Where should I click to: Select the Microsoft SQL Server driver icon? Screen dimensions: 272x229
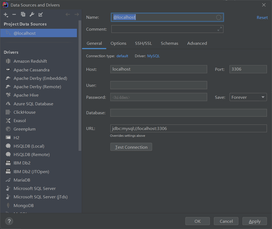(x=8, y=188)
